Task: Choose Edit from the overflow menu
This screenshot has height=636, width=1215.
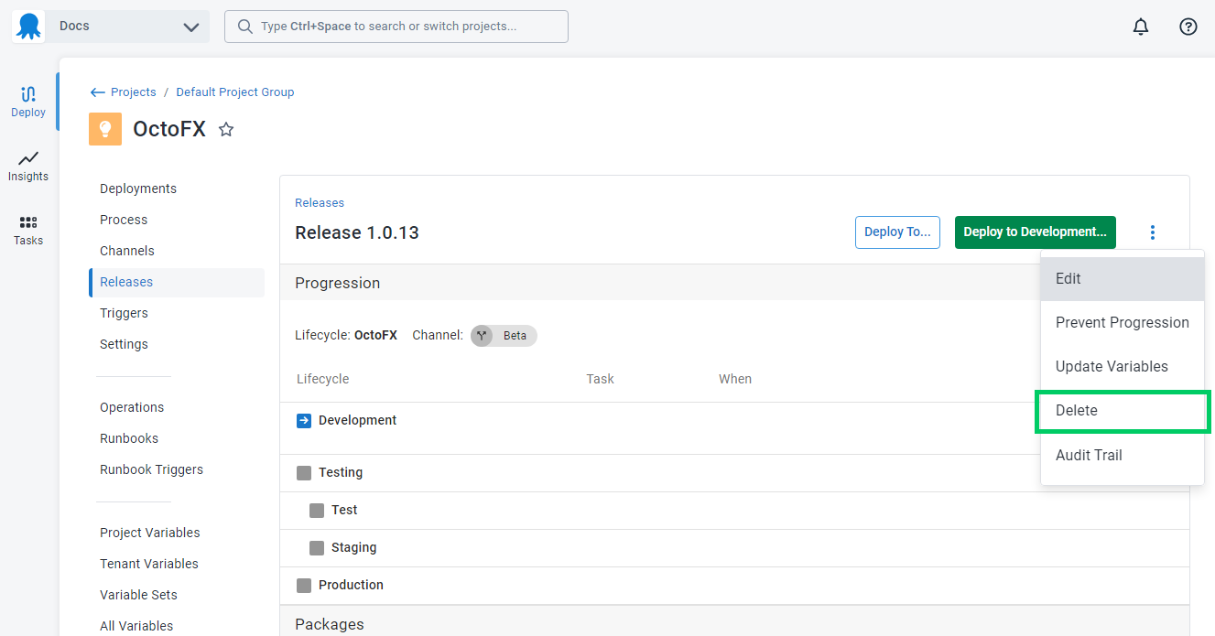Action: pos(1123,279)
